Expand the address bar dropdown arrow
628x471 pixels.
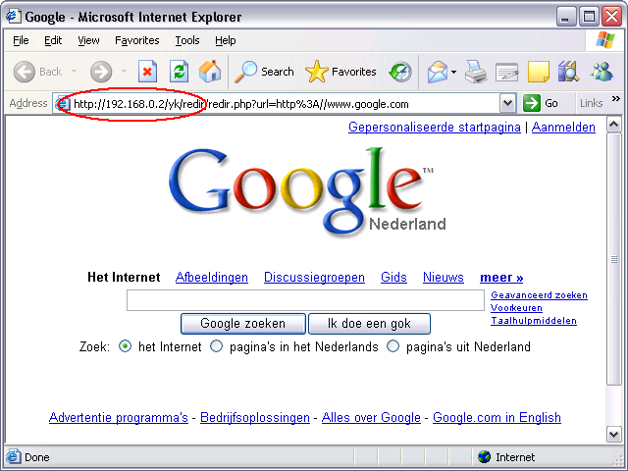click(507, 104)
